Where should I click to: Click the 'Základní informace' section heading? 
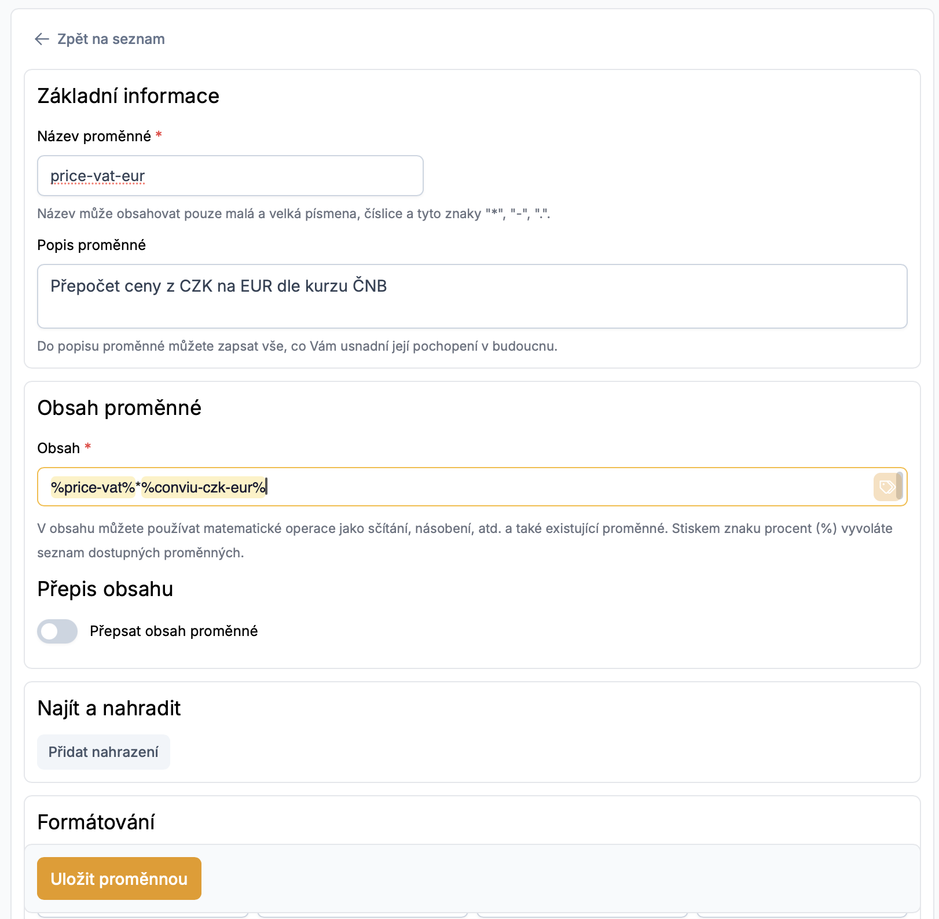(129, 96)
